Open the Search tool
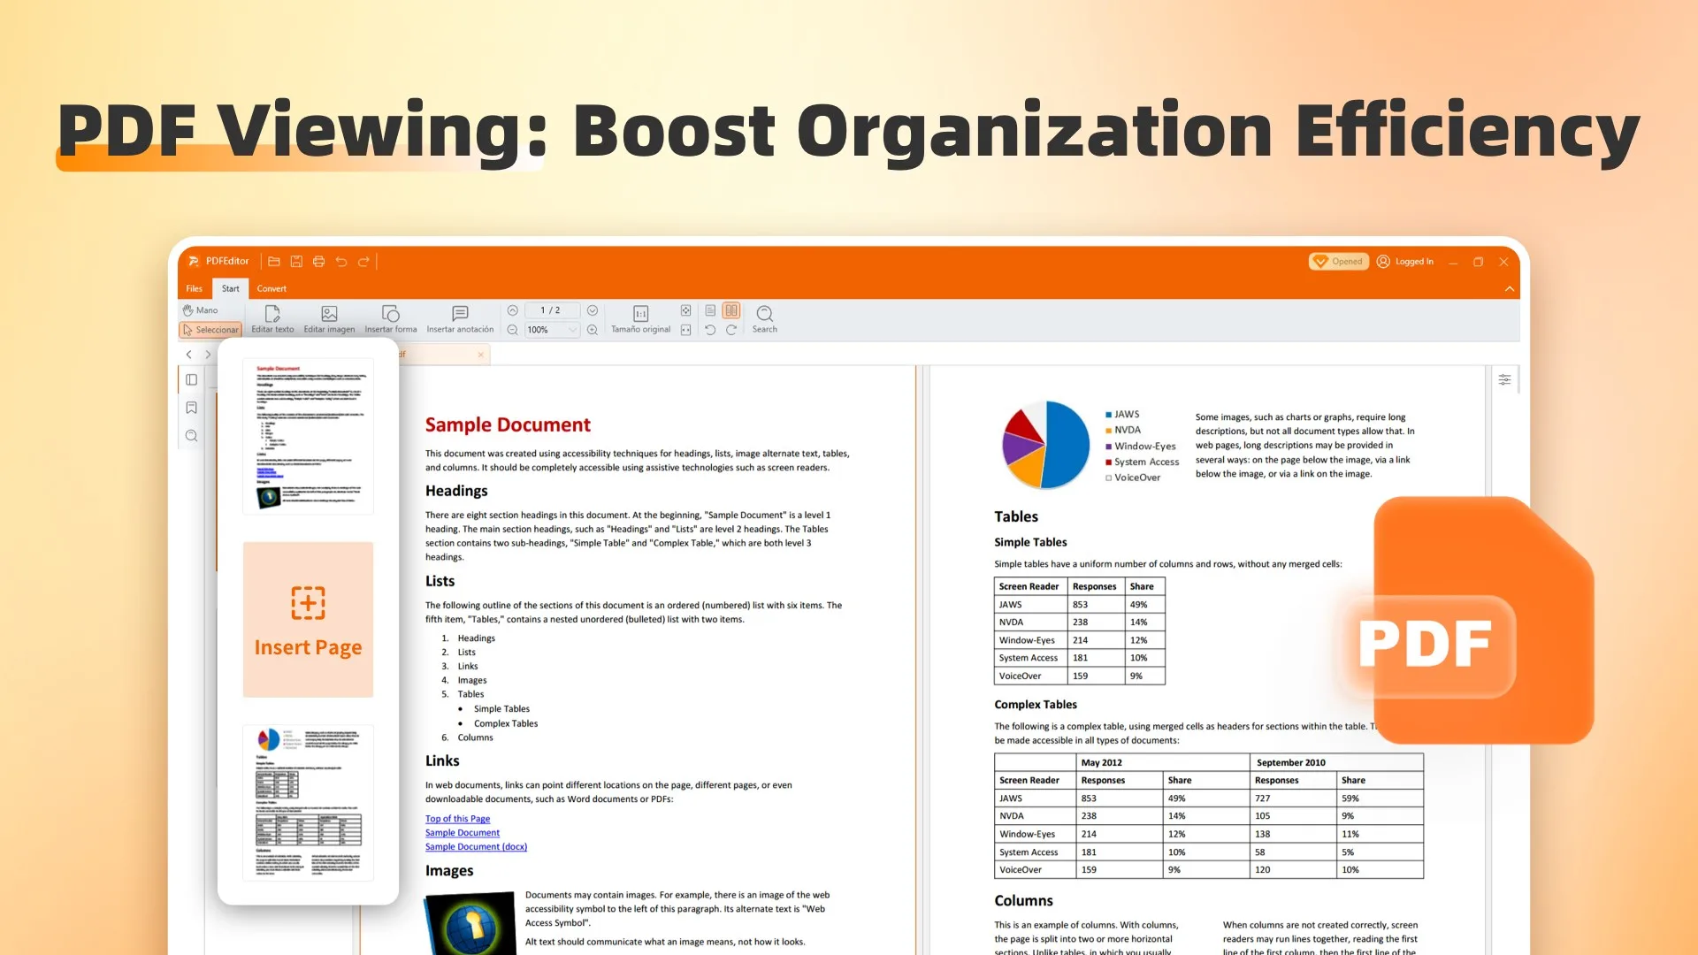Image resolution: width=1698 pixels, height=955 pixels. (765, 319)
